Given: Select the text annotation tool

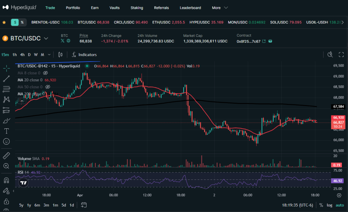Looking at the screenshot, I should tap(6, 131).
